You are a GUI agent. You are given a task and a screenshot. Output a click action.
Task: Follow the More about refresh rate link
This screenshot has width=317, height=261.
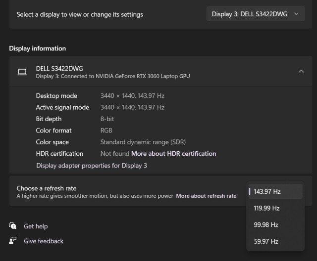pos(206,196)
